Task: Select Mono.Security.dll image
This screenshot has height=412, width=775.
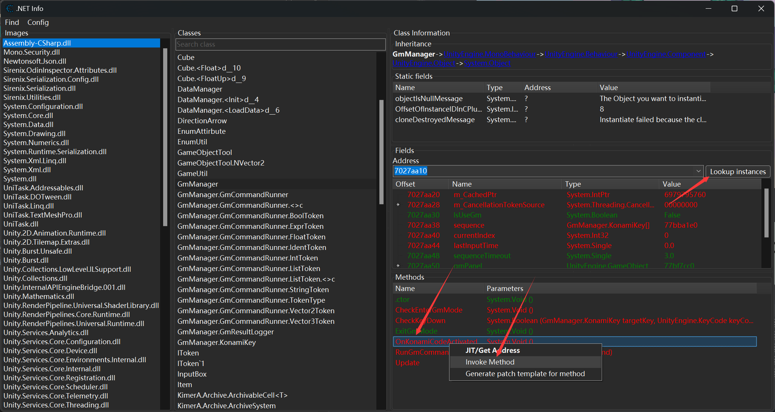Action: pos(32,52)
